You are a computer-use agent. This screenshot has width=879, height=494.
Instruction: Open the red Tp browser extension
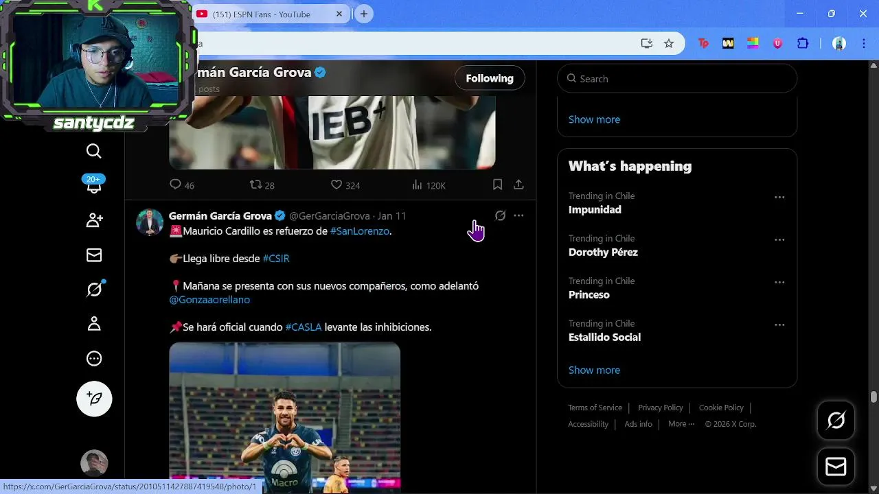click(703, 43)
